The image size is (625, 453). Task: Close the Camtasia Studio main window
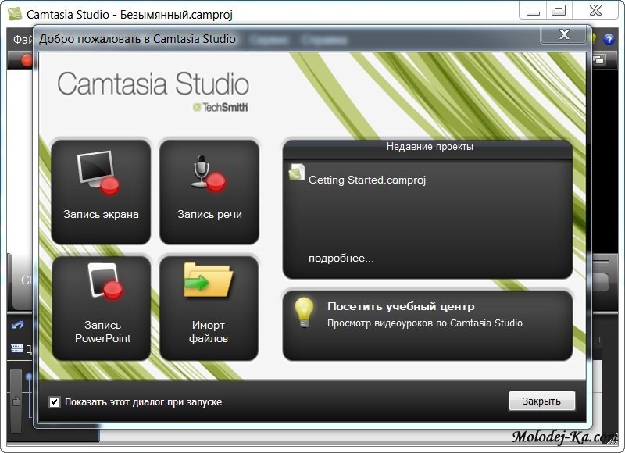tap(595, 11)
